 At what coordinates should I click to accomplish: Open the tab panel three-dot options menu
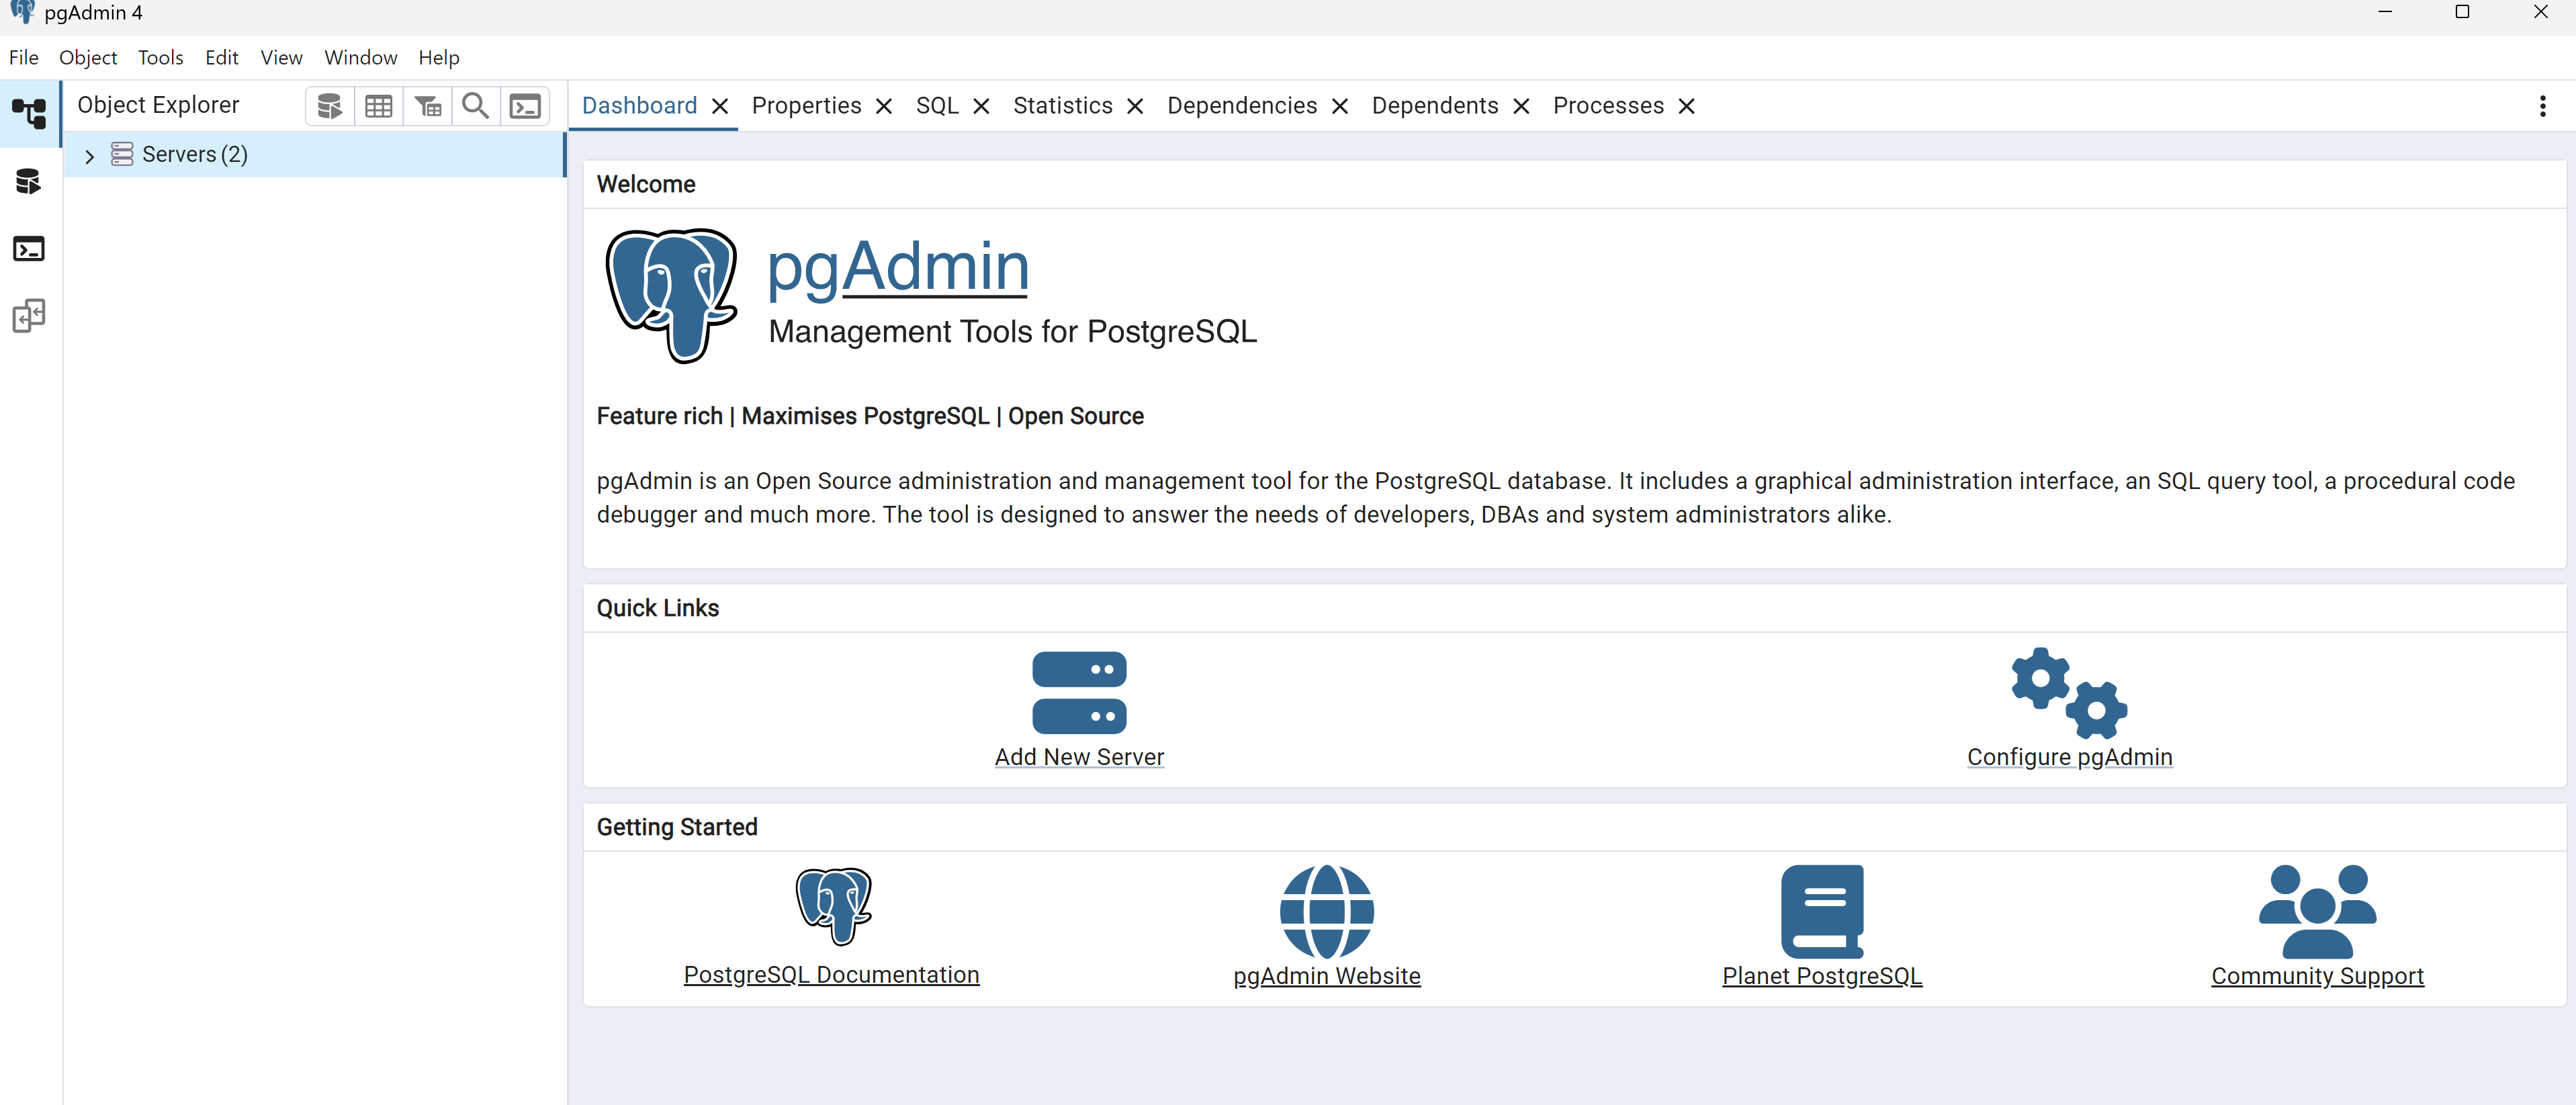pyautogui.click(x=2543, y=106)
